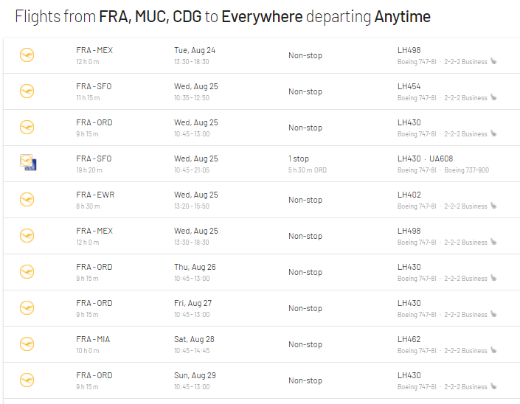Select the non-stop FRA-SFO route text
The image size is (520, 404).
click(94, 86)
